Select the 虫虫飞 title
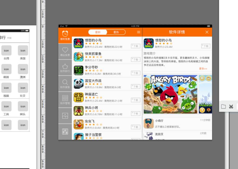The height and width of the screenshot is (169, 238). (90, 121)
